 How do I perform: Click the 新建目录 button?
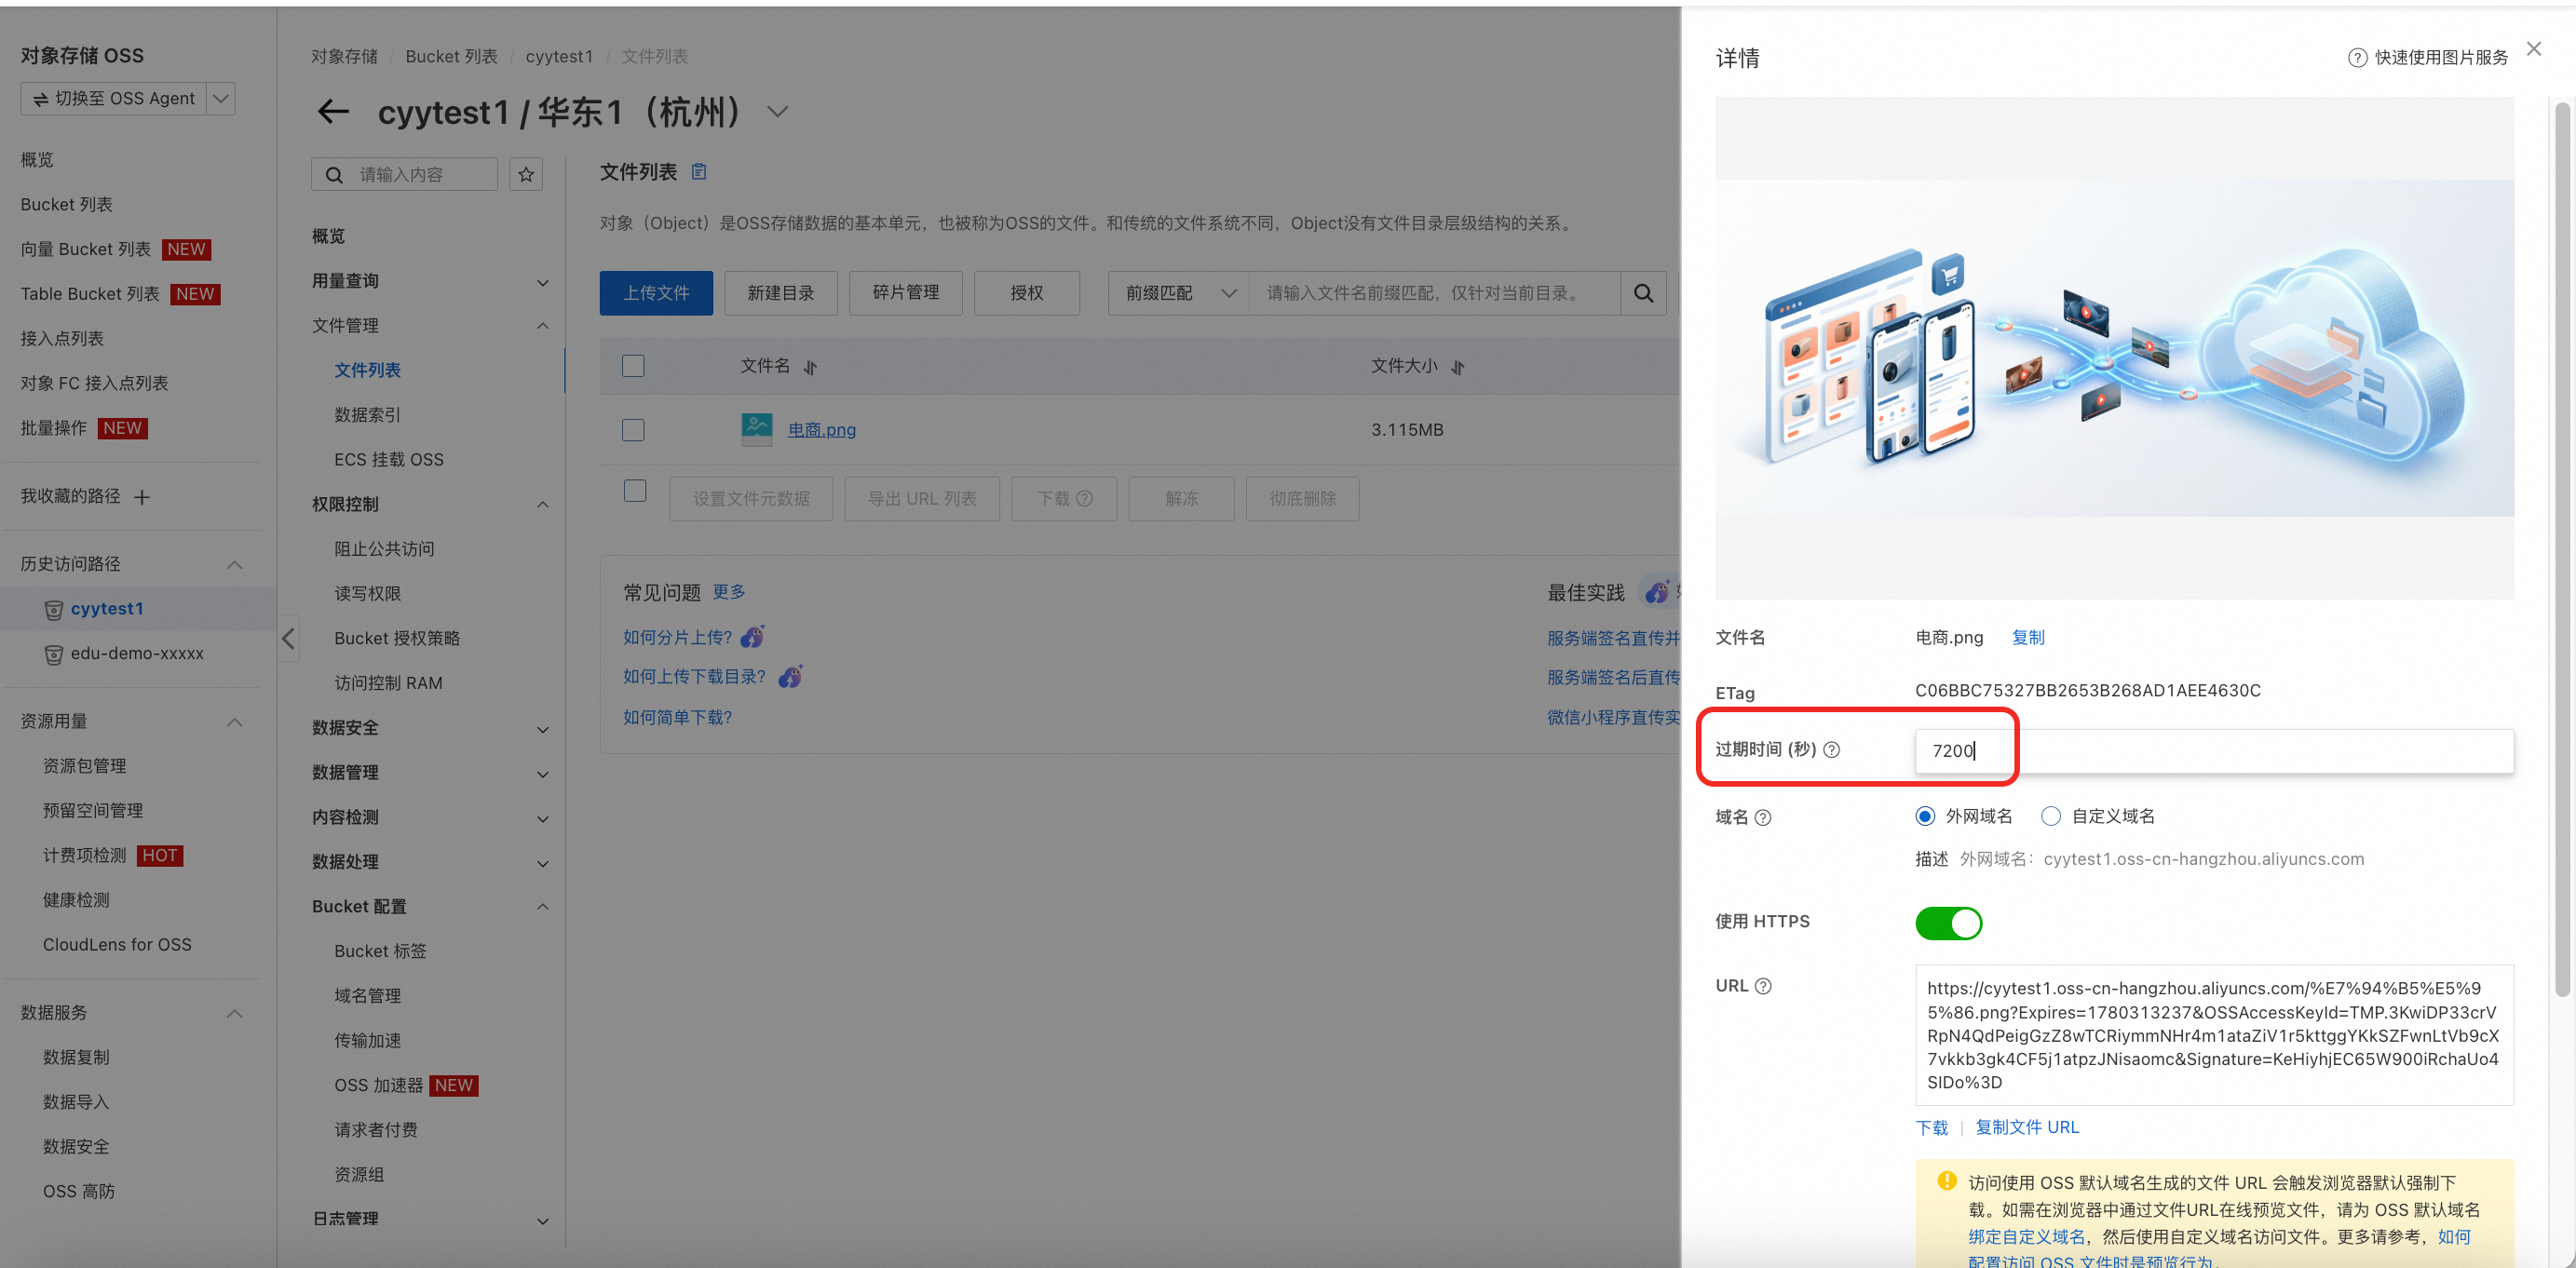(781, 293)
